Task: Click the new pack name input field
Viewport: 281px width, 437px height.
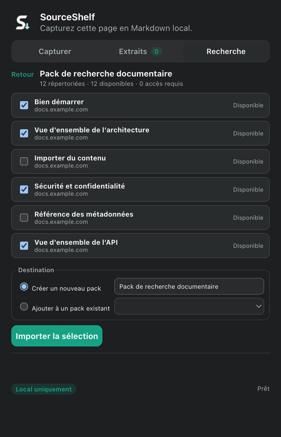Action: [x=189, y=286]
